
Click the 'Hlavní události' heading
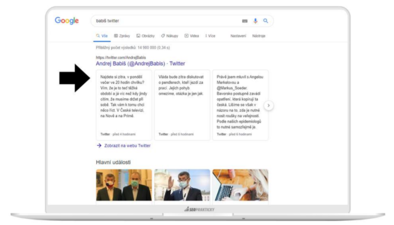[x=113, y=162]
